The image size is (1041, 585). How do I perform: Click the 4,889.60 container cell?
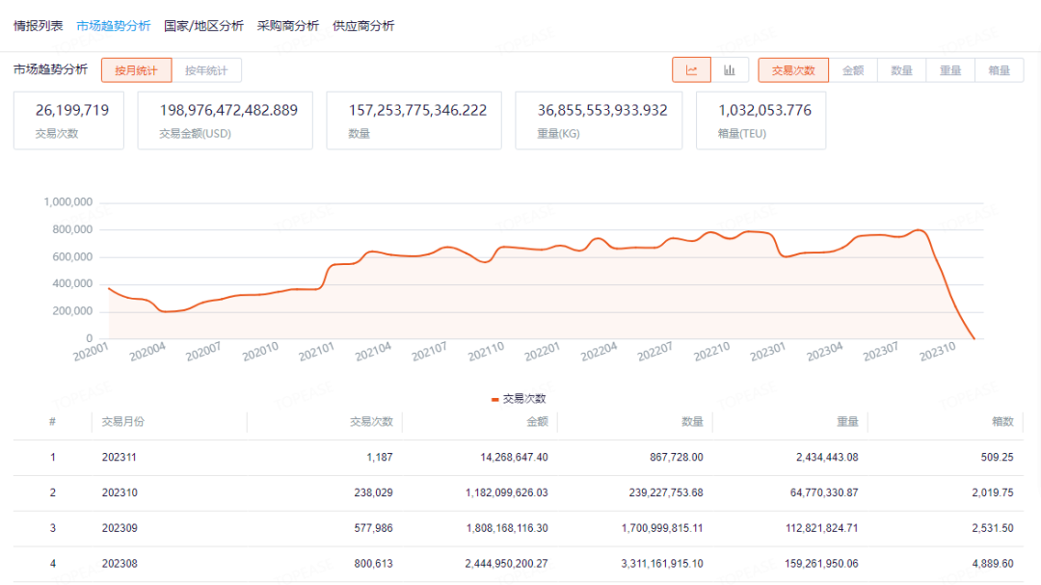[993, 564]
